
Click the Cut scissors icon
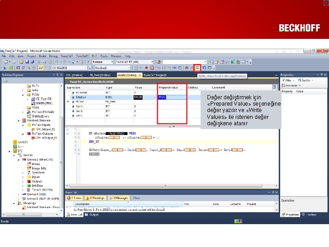point(39,62)
